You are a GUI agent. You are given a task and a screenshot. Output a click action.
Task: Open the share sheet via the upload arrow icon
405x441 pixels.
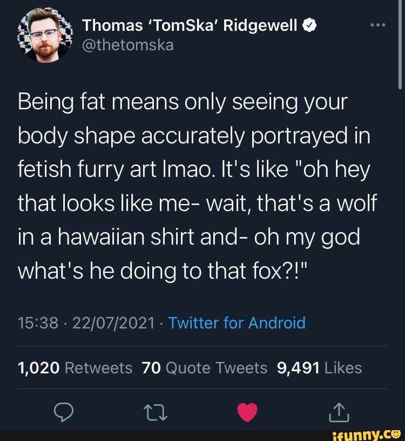[340, 412]
